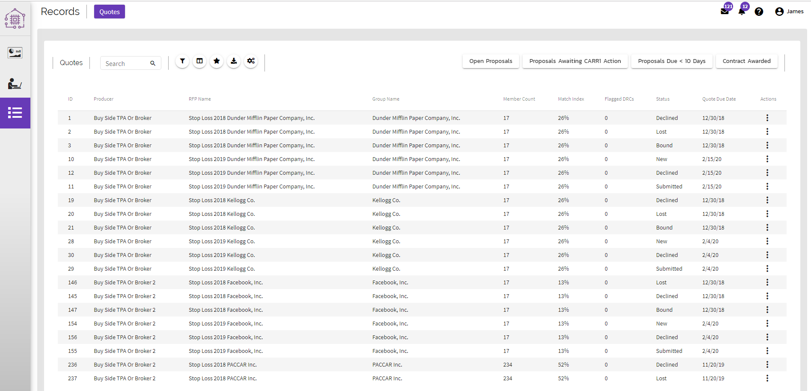Click the star favorites icon
The image size is (811, 391).
(217, 61)
